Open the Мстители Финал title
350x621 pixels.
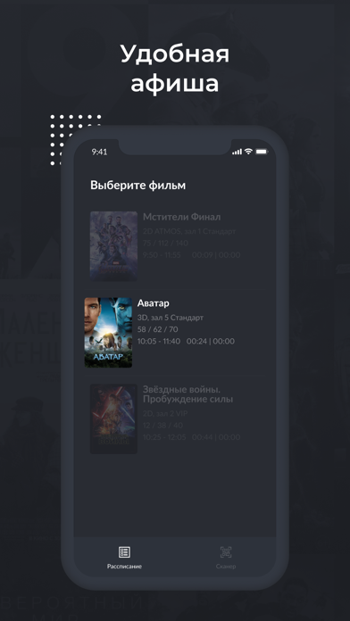click(181, 217)
